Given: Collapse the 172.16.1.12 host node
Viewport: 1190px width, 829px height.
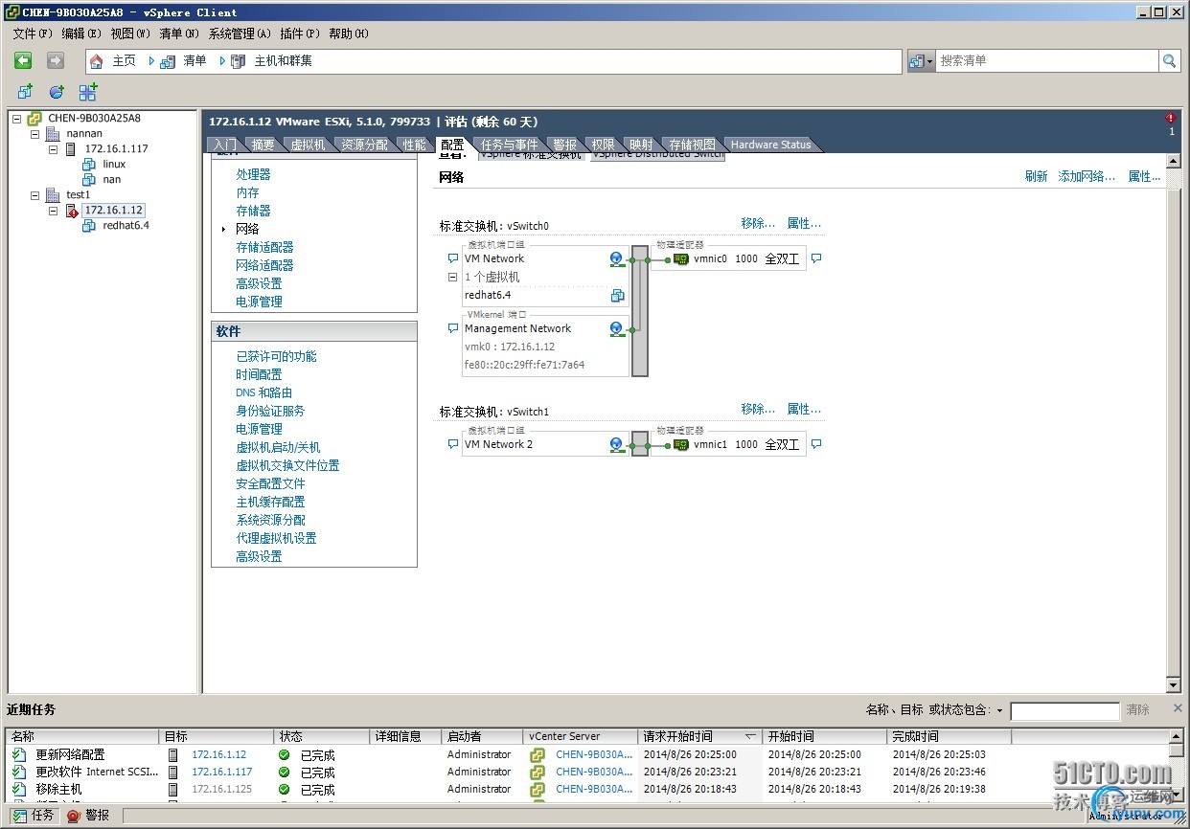Looking at the screenshot, I should pyautogui.click(x=54, y=211).
